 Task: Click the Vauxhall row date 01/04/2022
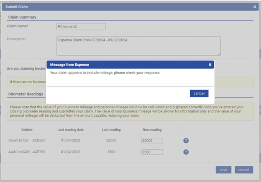(71, 141)
